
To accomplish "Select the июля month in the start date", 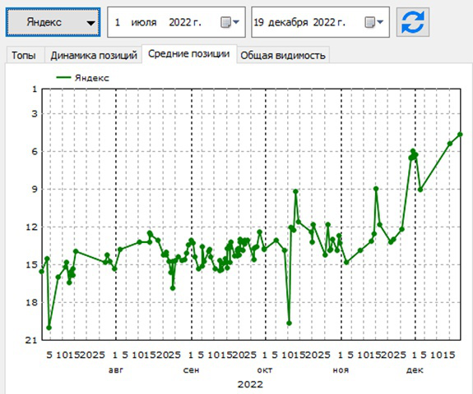I will 144,22.
